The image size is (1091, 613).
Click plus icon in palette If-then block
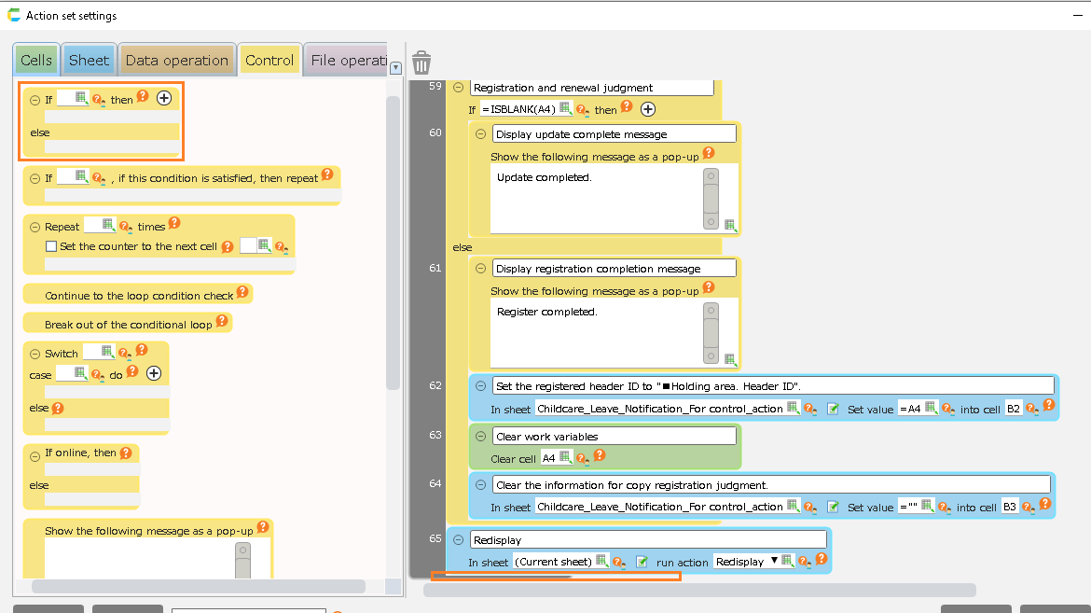pos(164,98)
